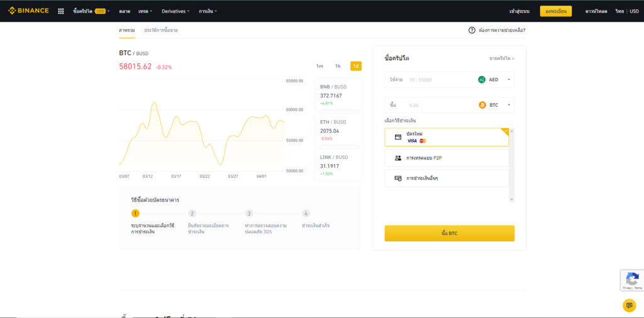Switch to the trade history tab
The image size is (644, 318).
coord(161,30)
